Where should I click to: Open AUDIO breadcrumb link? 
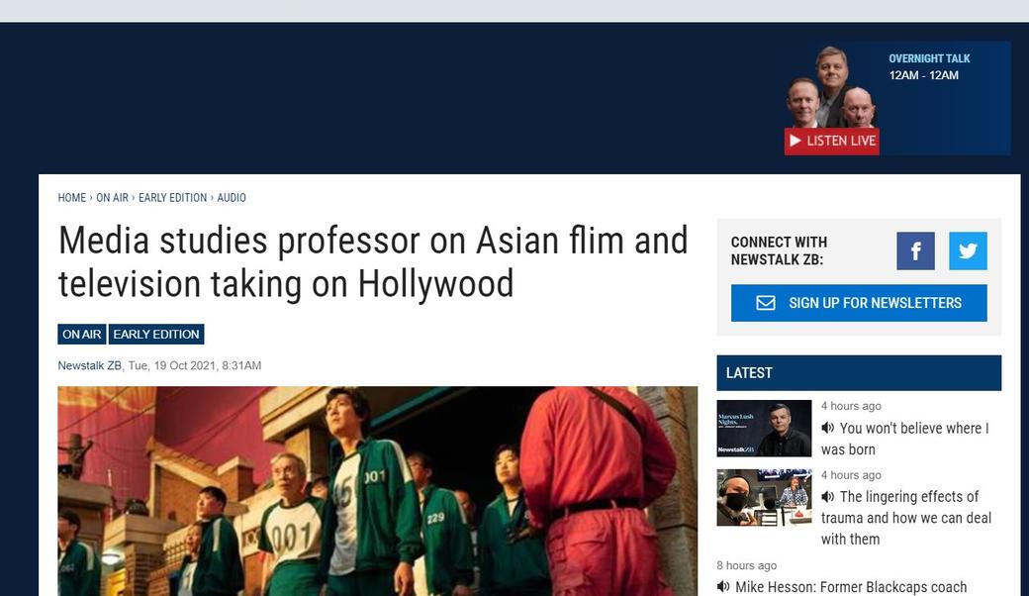click(x=232, y=198)
